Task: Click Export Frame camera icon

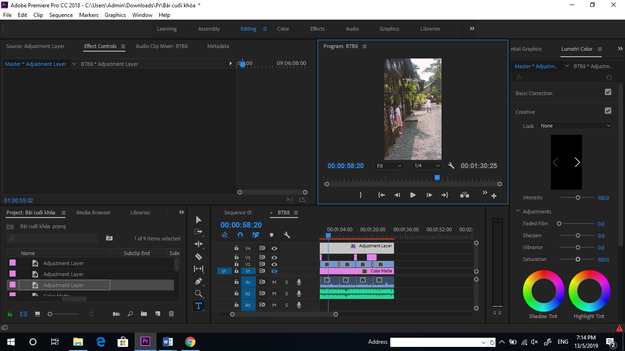Action: 464,195
